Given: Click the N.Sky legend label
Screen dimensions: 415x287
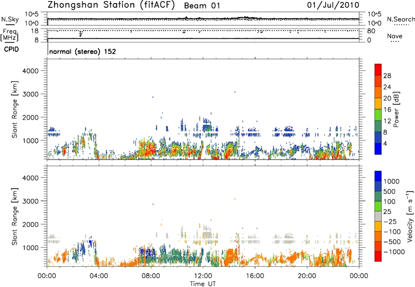Looking at the screenshot, I should click(10, 20).
